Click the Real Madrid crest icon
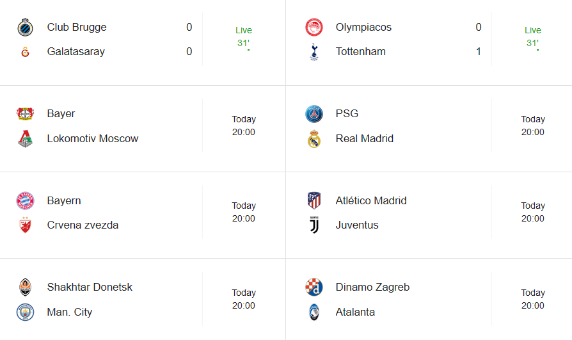Viewport: 572px width, 340px height. pyautogui.click(x=314, y=139)
